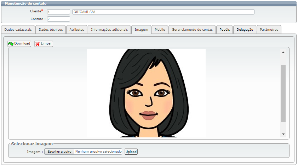Click the Imagem tab
The height and width of the screenshot is (166, 298).
pyautogui.click(x=141, y=30)
